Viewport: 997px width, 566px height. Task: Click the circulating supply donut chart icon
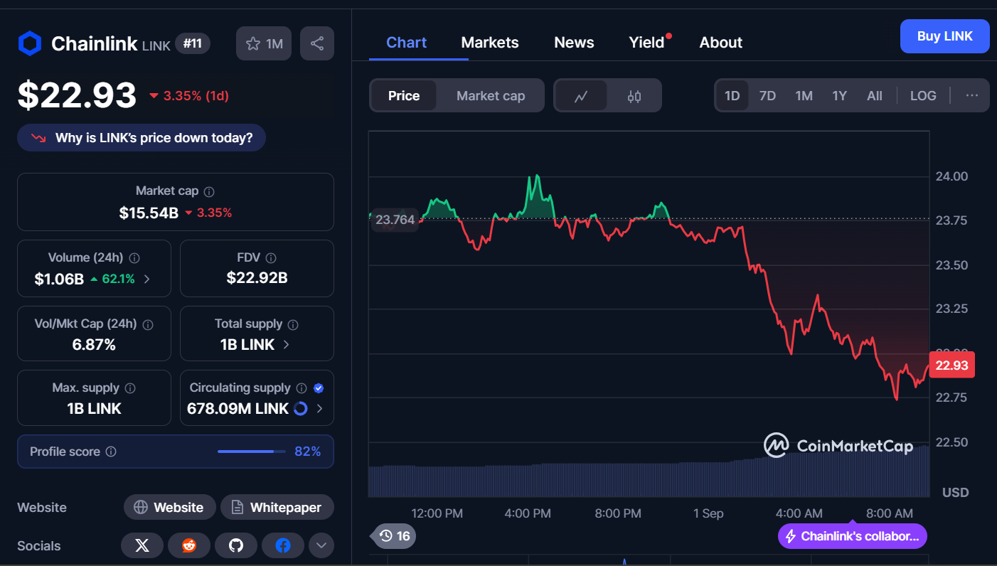(x=300, y=409)
